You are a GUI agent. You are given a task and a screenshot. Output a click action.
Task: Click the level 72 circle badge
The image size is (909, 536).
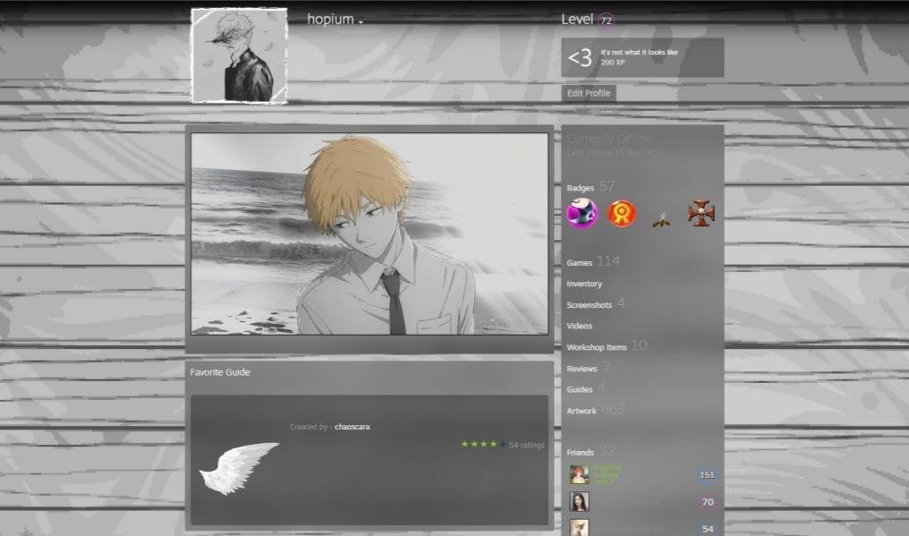coord(606,21)
